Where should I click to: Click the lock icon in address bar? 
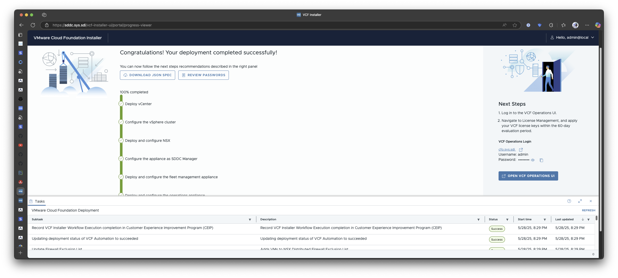click(x=47, y=25)
